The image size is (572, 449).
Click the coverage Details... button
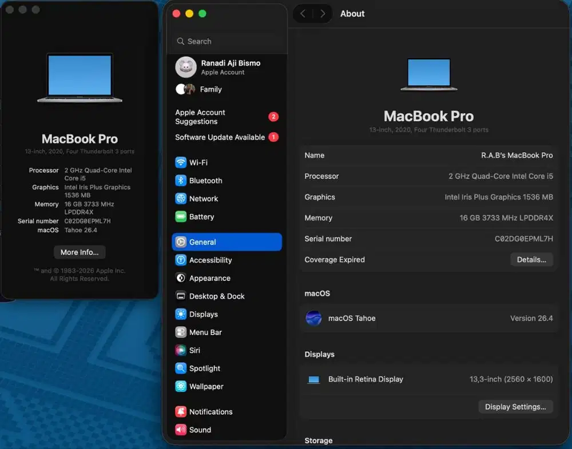tap(531, 259)
